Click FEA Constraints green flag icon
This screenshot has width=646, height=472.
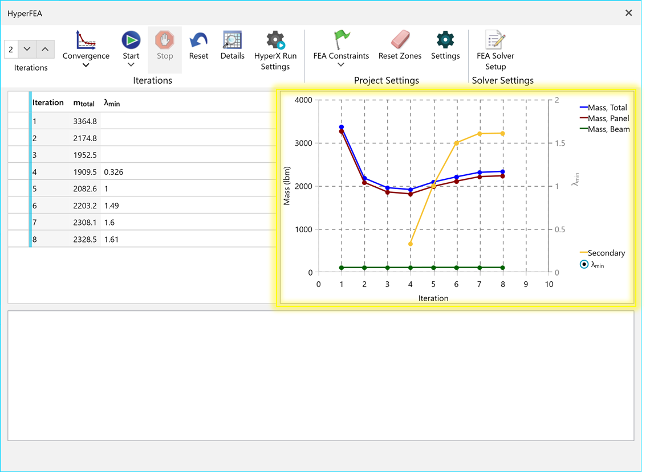click(x=341, y=40)
